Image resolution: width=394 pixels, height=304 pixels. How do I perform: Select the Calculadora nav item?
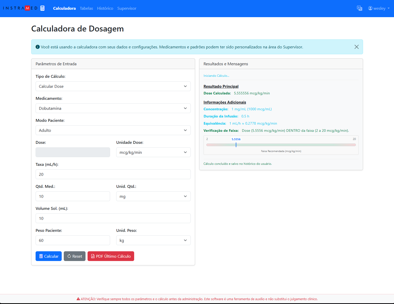pyautogui.click(x=64, y=8)
